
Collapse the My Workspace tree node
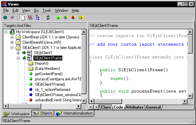[x=6, y=32]
